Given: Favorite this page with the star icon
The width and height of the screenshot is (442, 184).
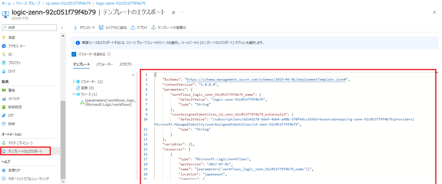Looking at the screenshot, I should click(173, 13).
